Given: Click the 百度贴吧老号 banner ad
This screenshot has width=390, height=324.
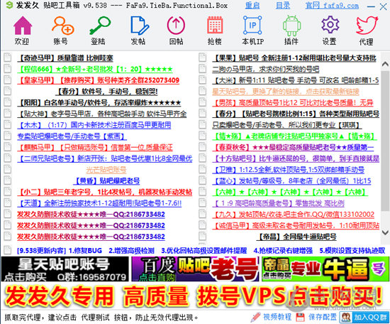Looking at the screenshot, I should coord(195,269).
